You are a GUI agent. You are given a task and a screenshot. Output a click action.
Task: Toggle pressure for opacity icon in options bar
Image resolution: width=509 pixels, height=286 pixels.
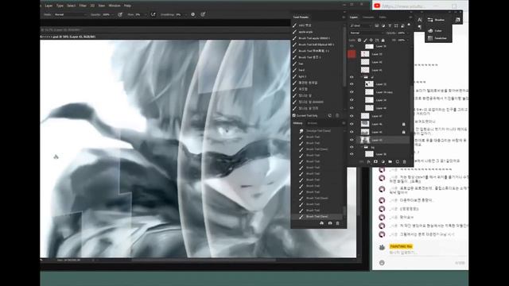(x=120, y=14)
